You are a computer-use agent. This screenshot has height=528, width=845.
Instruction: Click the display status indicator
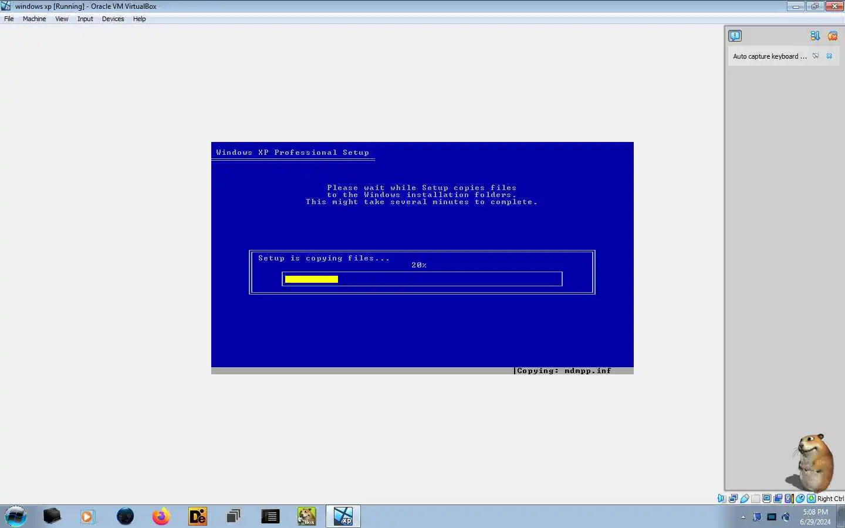(766, 499)
